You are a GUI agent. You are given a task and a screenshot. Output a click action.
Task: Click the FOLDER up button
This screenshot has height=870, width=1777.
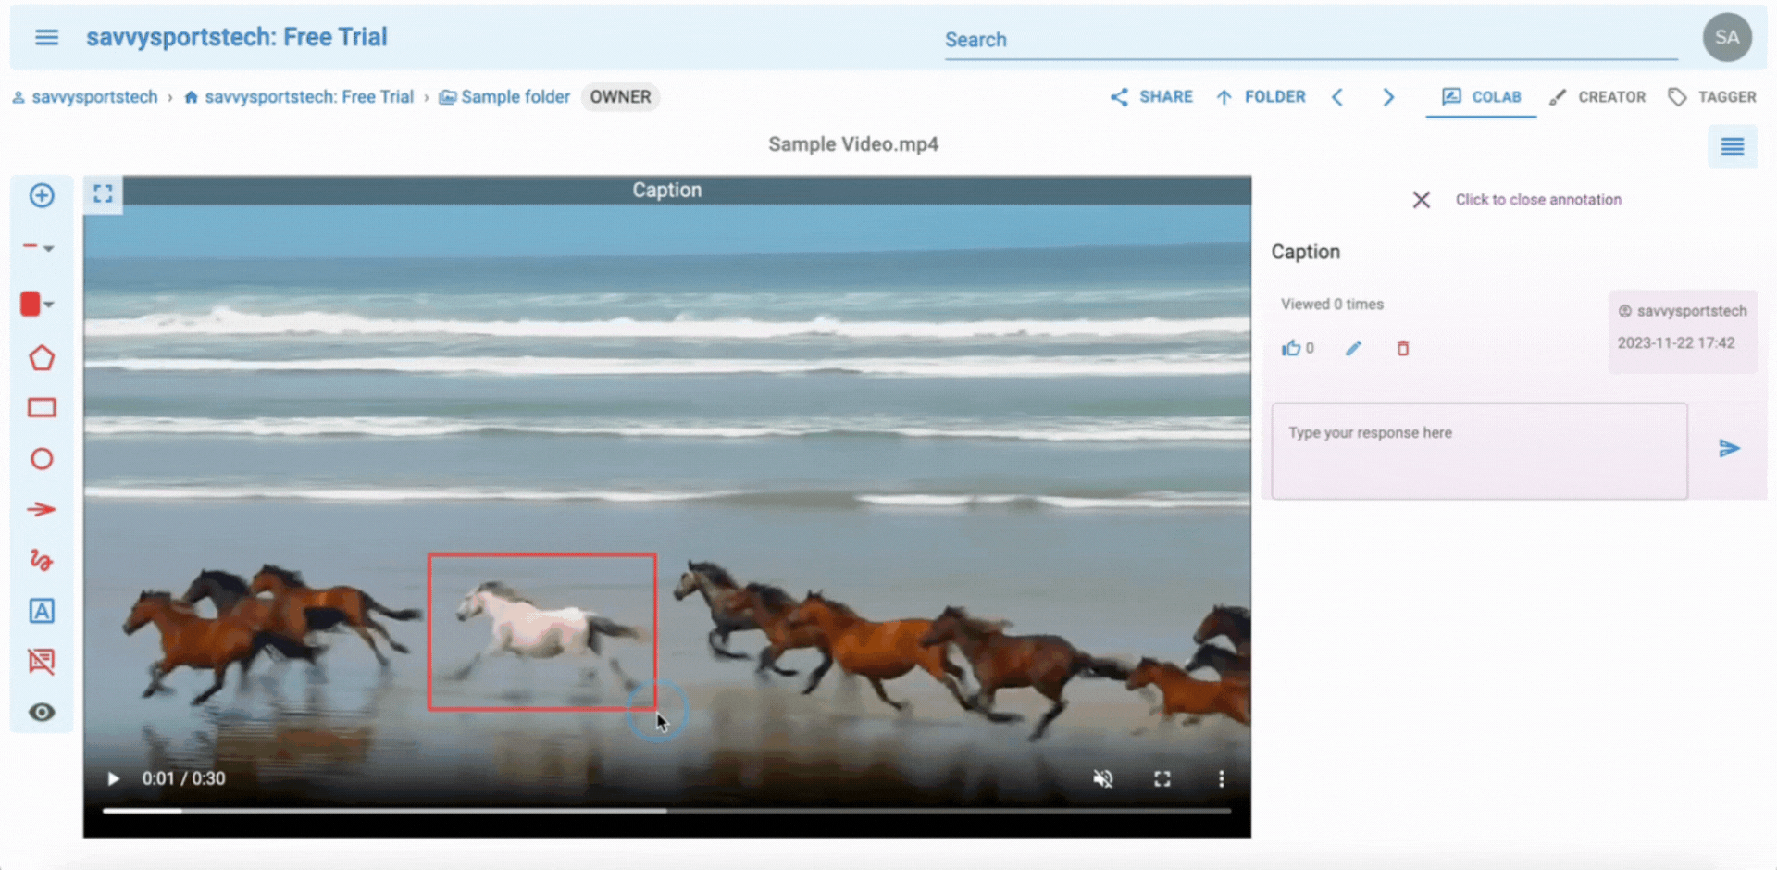tap(1261, 97)
